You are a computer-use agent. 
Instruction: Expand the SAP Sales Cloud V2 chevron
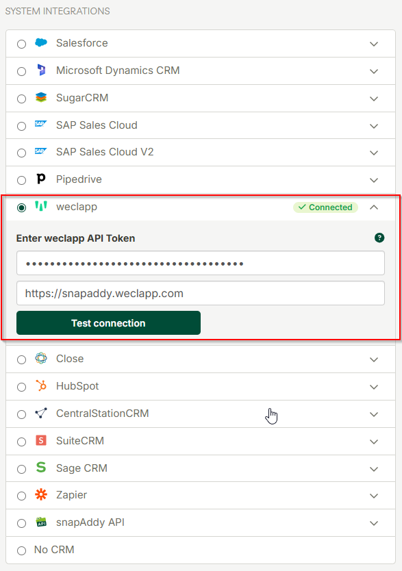[374, 153]
